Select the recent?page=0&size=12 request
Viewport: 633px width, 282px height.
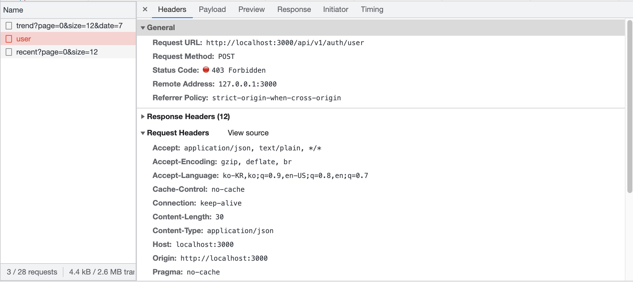57,52
